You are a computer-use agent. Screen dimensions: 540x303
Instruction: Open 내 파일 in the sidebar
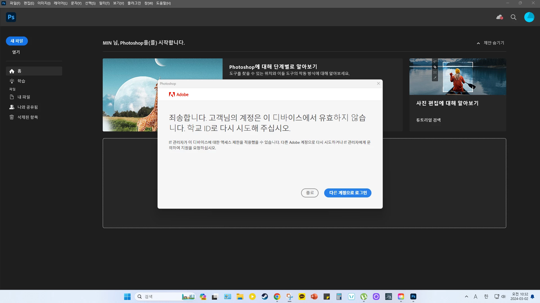click(x=34, y=97)
